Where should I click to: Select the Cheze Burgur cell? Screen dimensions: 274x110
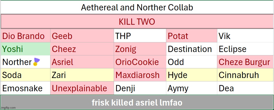click(245, 62)
